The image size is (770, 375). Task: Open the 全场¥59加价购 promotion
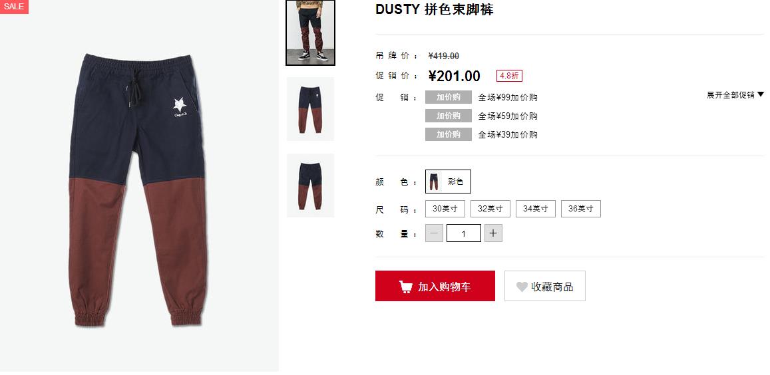pos(508,116)
